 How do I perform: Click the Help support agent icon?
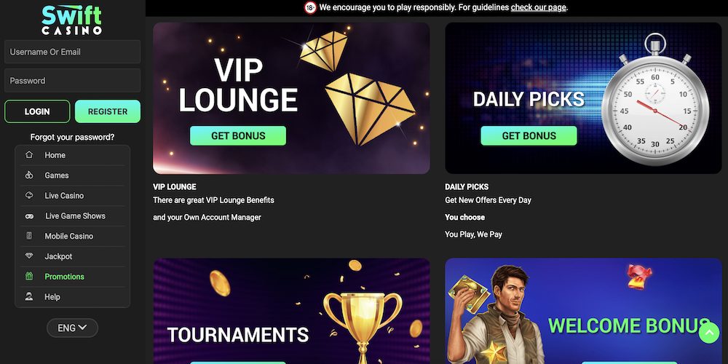[x=29, y=296]
